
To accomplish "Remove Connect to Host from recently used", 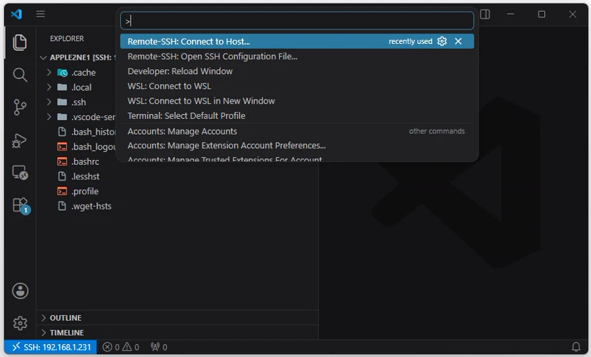I will point(458,41).
